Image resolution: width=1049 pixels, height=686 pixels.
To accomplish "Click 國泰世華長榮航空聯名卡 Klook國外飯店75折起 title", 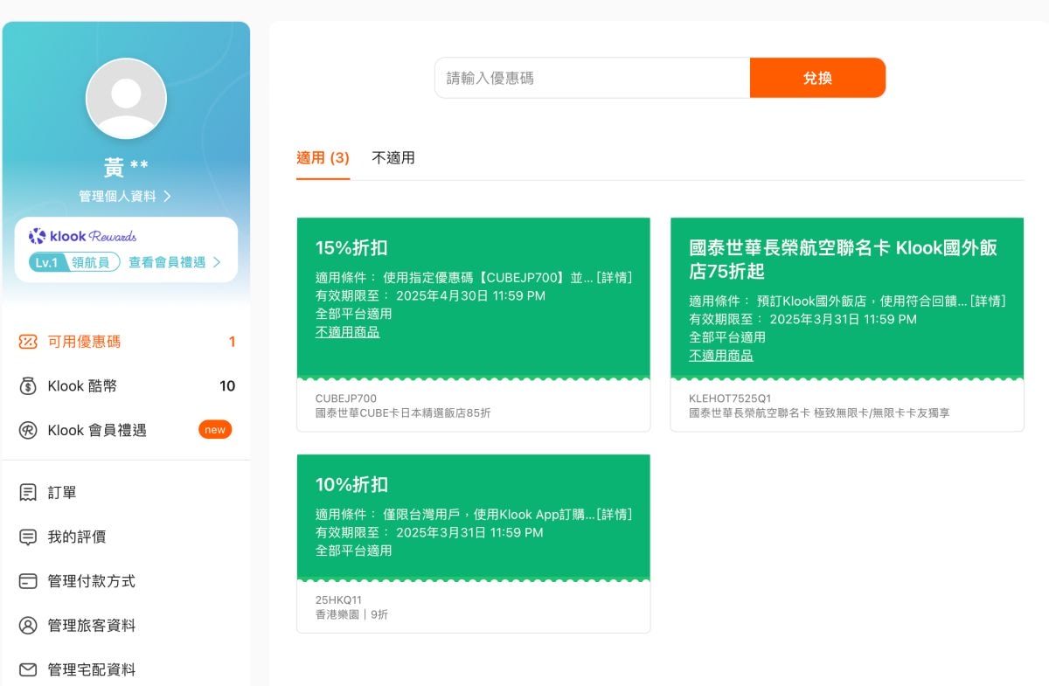I will pyautogui.click(x=843, y=260).
